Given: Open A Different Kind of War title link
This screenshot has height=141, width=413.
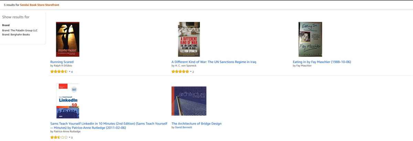Looking at the screenshot, I should click(214, 62).
